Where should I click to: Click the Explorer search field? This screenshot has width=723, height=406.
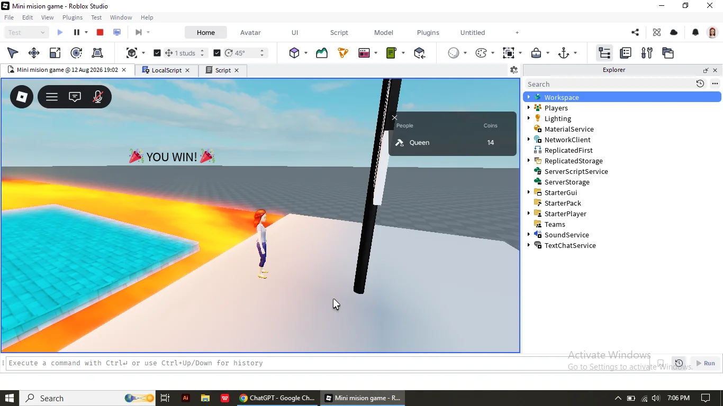coord(609,84)
